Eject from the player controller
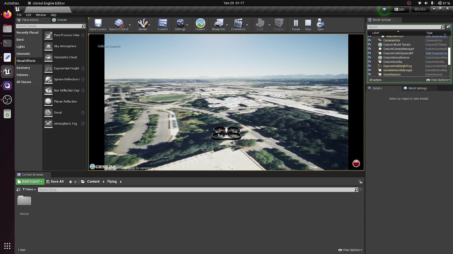The width and height of the screenshot is (453, 254). pyautogui.click(x=320, y=25)
